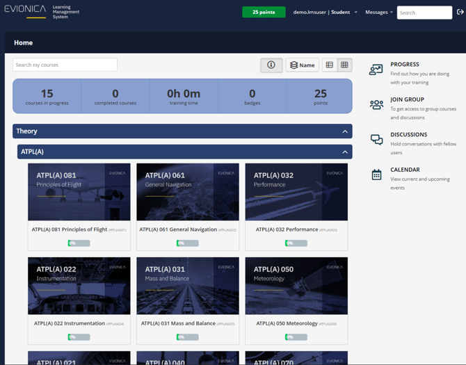Click the green 25 points button
Image resolution: width=466 pixels, height=365 pixels.
(264, 13)
